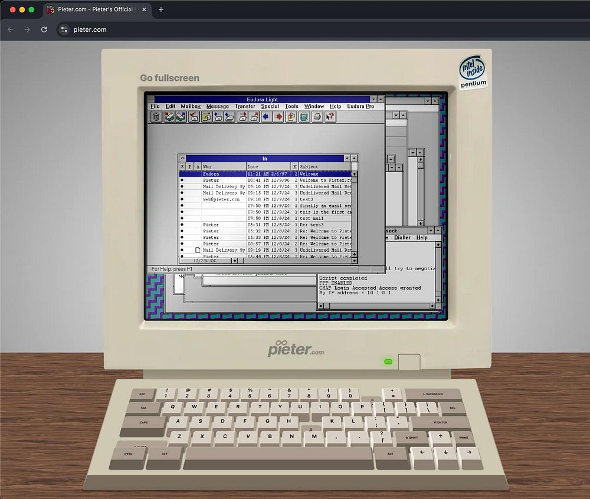Toggle the monitor power button
The height and width of the screenshot is (499, 590).
[x=409, y=362]
